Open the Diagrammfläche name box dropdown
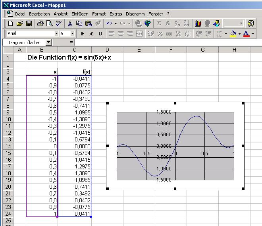262x226 pixels. click(x=48, y=42)
